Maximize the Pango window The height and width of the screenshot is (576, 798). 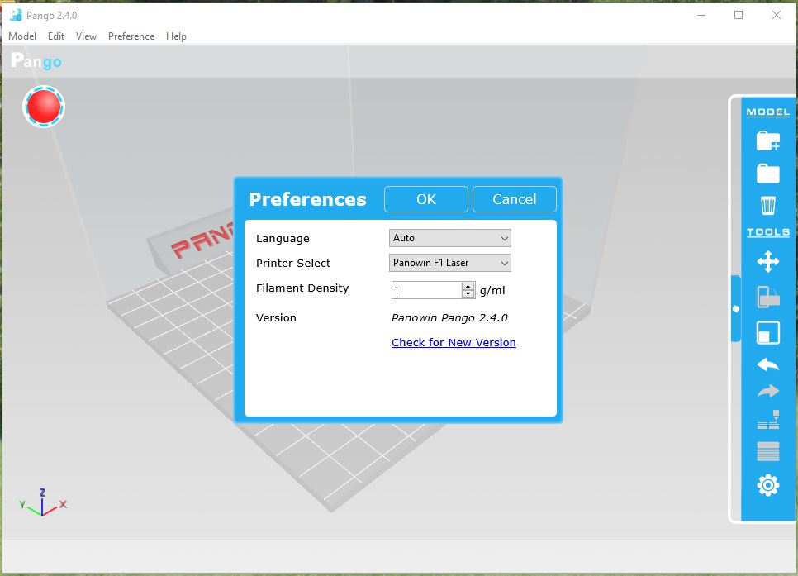tap(739, 15)
